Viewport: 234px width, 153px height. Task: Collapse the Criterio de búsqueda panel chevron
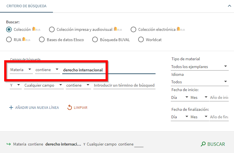tap(229, 6)
